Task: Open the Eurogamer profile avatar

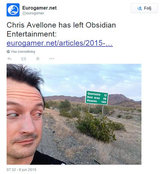Action: (x=13, y=10)
